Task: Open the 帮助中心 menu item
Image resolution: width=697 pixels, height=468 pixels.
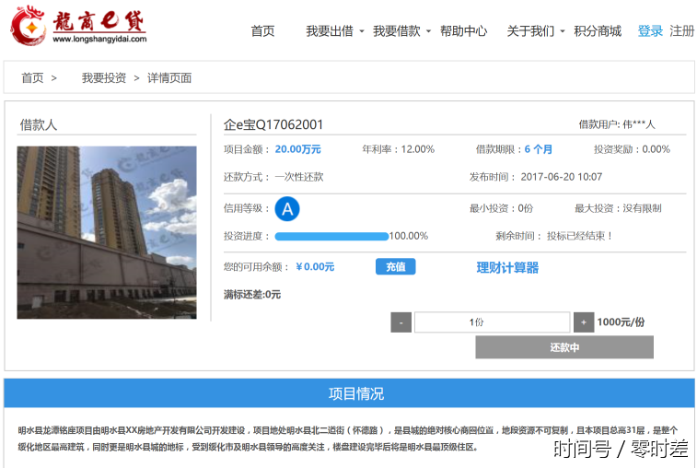Action: coord(463,31)
